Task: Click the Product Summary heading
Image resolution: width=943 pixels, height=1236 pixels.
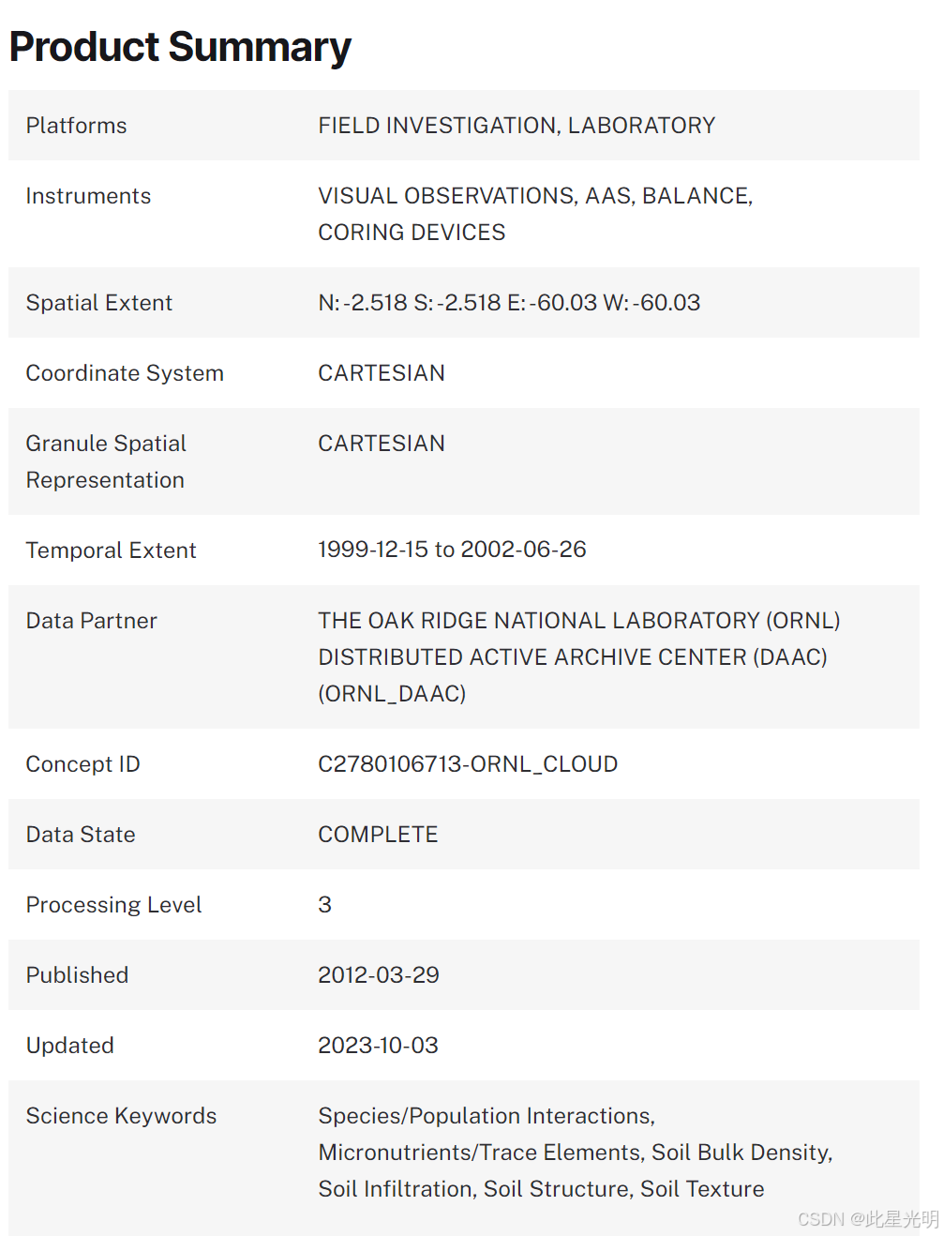Action: coord(180,47)
